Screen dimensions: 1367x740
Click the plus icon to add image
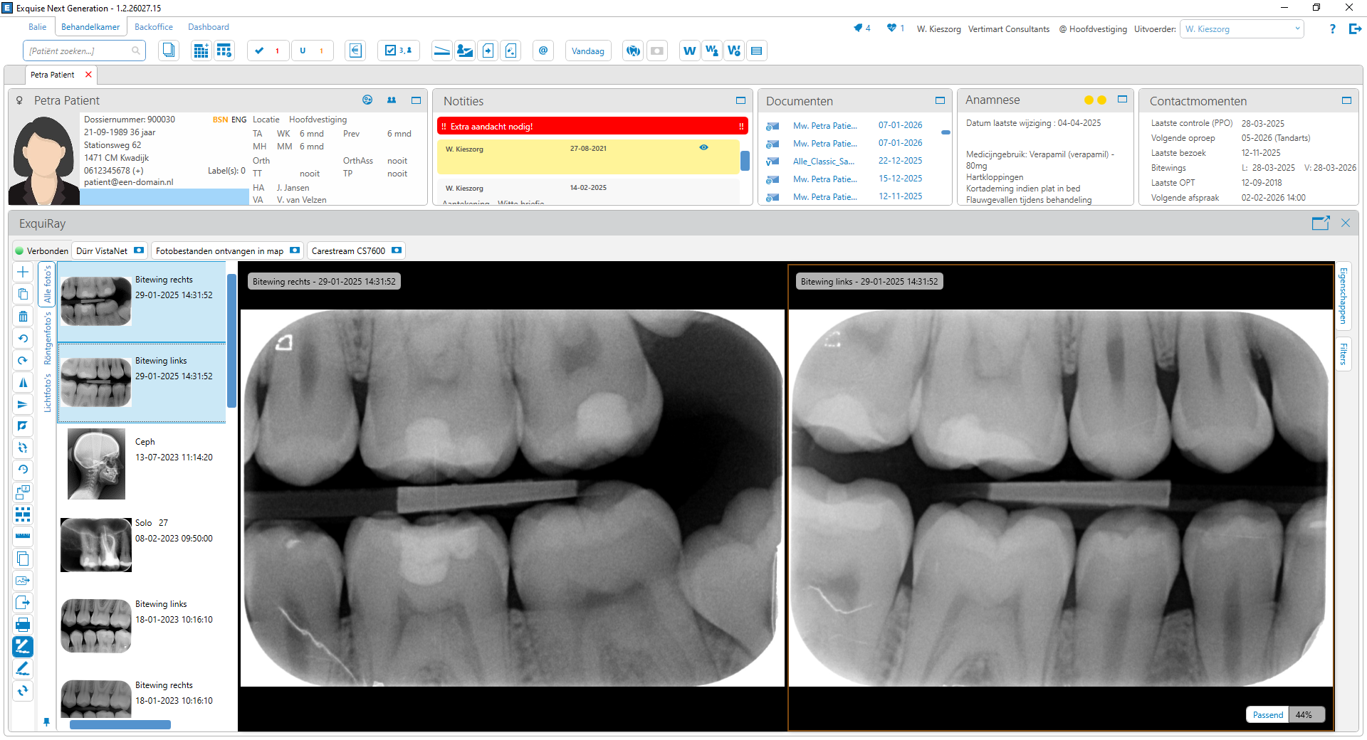pos(23,272)
